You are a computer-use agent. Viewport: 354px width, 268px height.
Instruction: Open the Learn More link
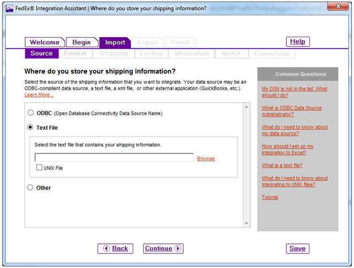coord(39,95)
